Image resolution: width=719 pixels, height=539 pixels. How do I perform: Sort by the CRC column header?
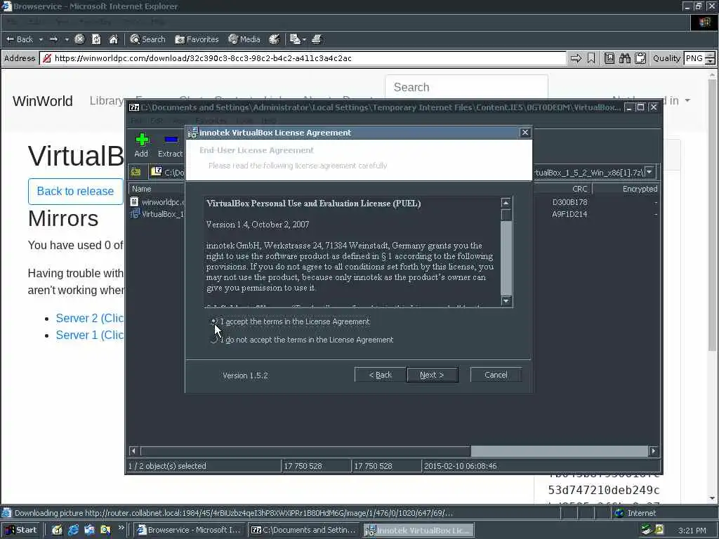point(579,189)
